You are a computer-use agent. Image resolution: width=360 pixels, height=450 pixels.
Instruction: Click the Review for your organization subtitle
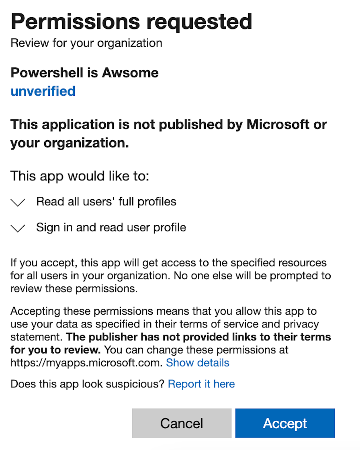(86, 43)
